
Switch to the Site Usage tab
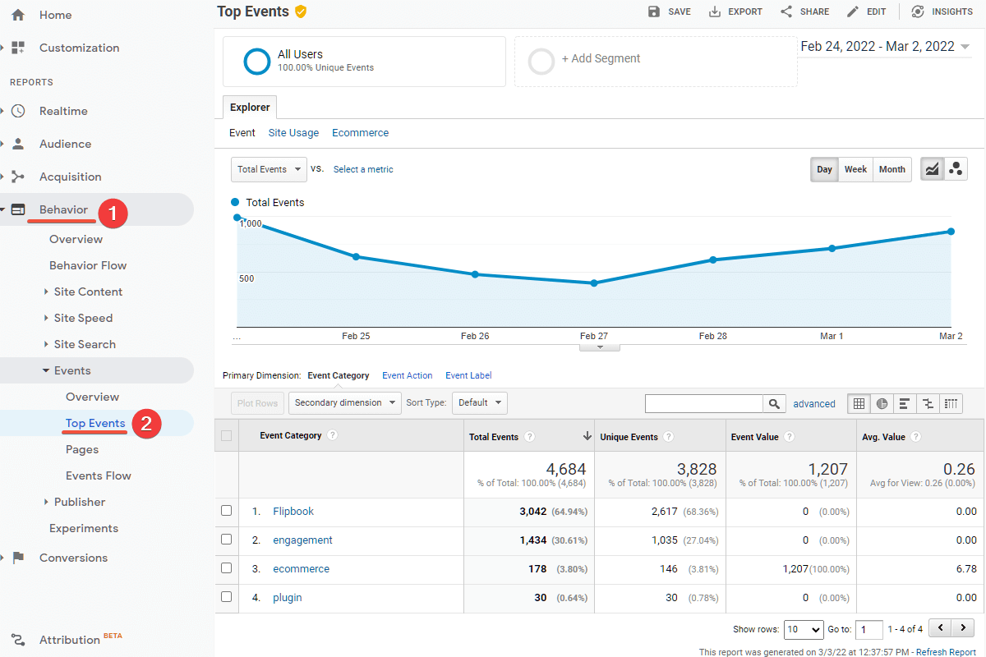(x=293, y=132)
